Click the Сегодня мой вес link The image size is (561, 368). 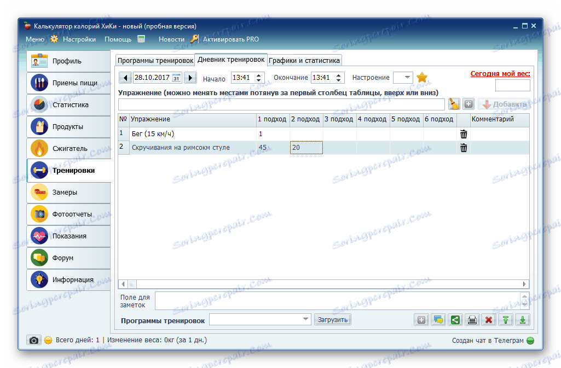[500, 74]
